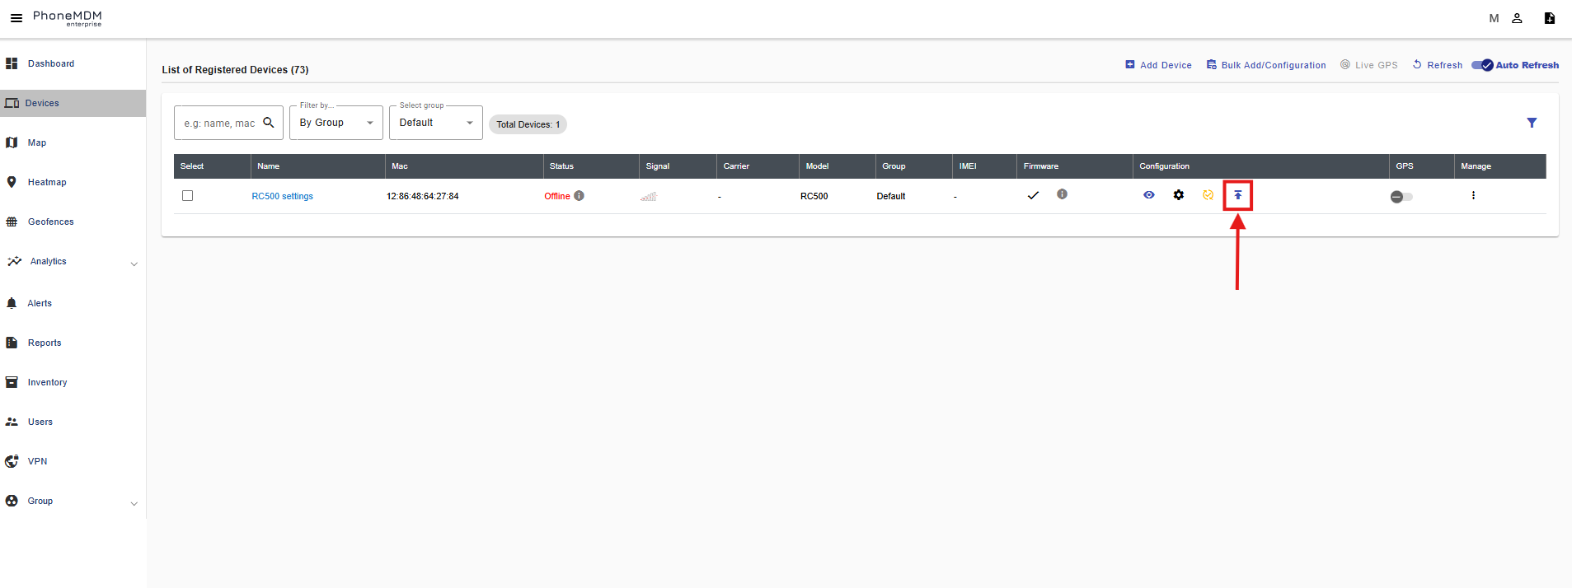1572x588 pixels.
Task: View configuration using the eye icon
Action: pyautogui.click(x=1149, y=195)
